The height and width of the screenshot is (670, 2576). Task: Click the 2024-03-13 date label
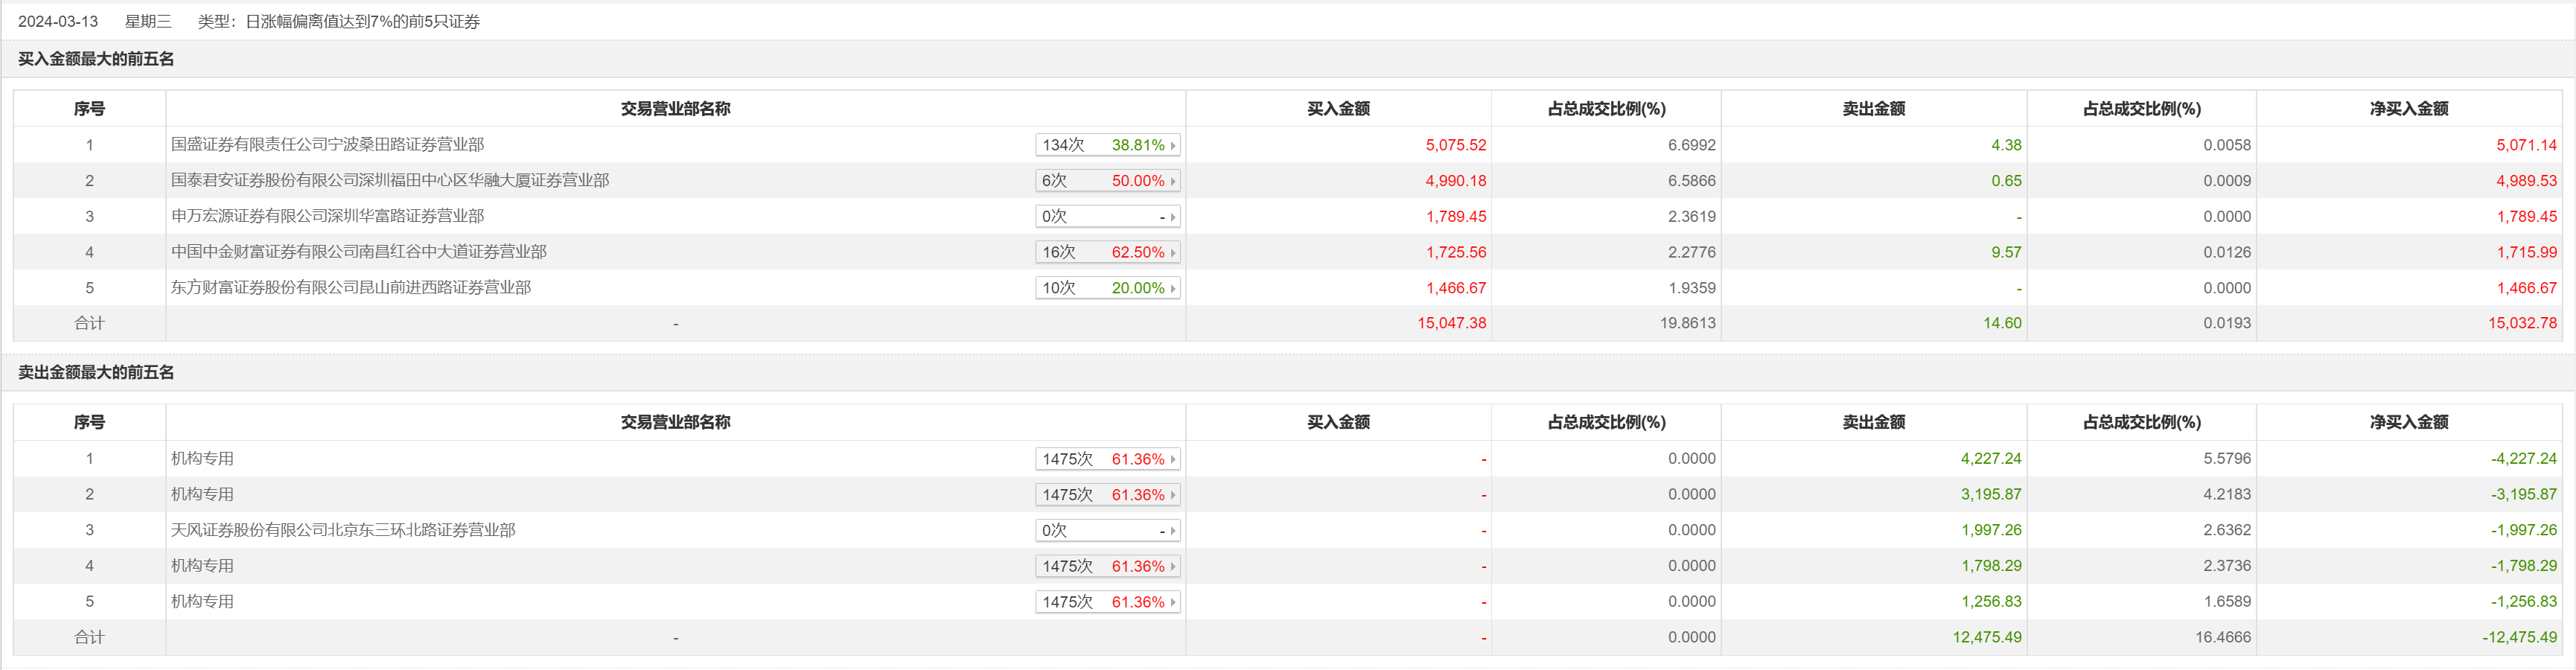coord(58,21)
